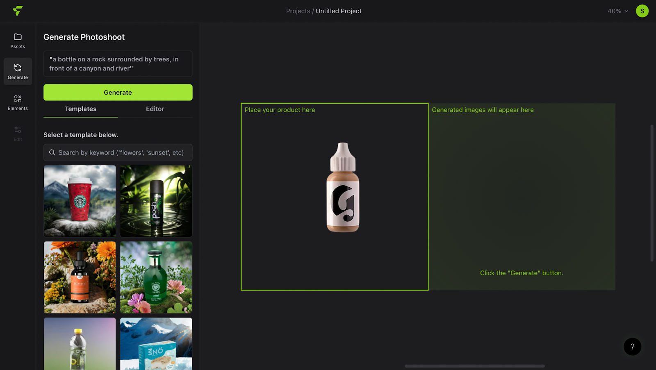
Task: Select the Posh spray can template
Action: (x=156, y=201)
